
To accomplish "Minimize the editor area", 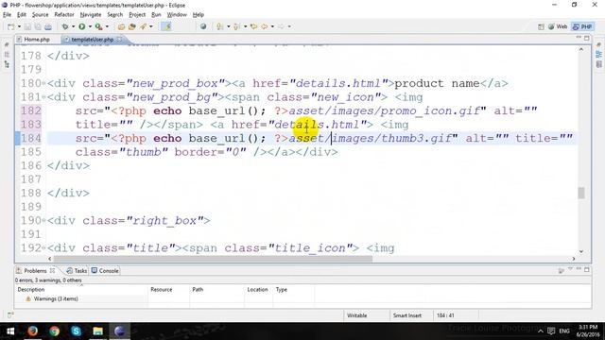I will (x=579, y=38).
